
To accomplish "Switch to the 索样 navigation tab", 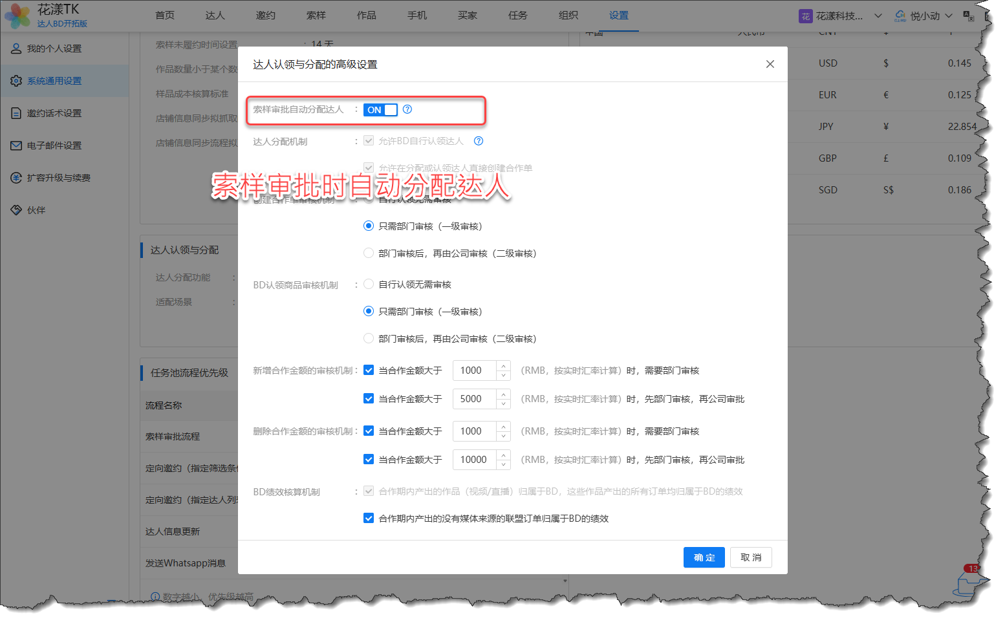I will 316,16.
